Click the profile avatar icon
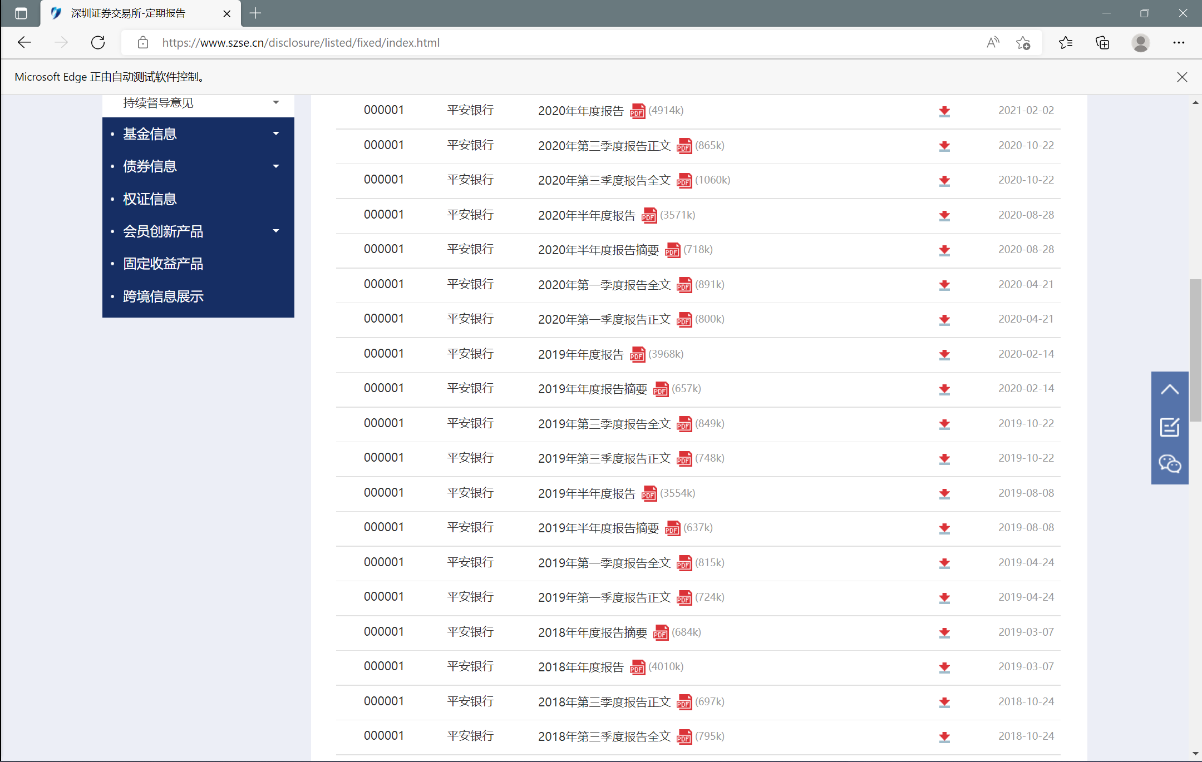Screen dimensions: 1202x762 point(1141,43)
